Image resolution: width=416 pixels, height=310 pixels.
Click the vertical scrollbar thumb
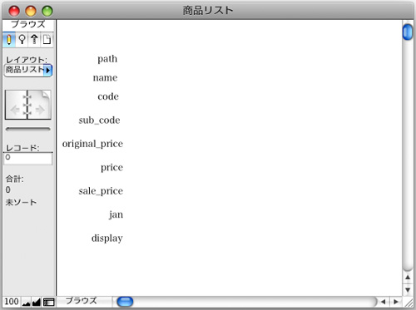(x=408, y=32)
